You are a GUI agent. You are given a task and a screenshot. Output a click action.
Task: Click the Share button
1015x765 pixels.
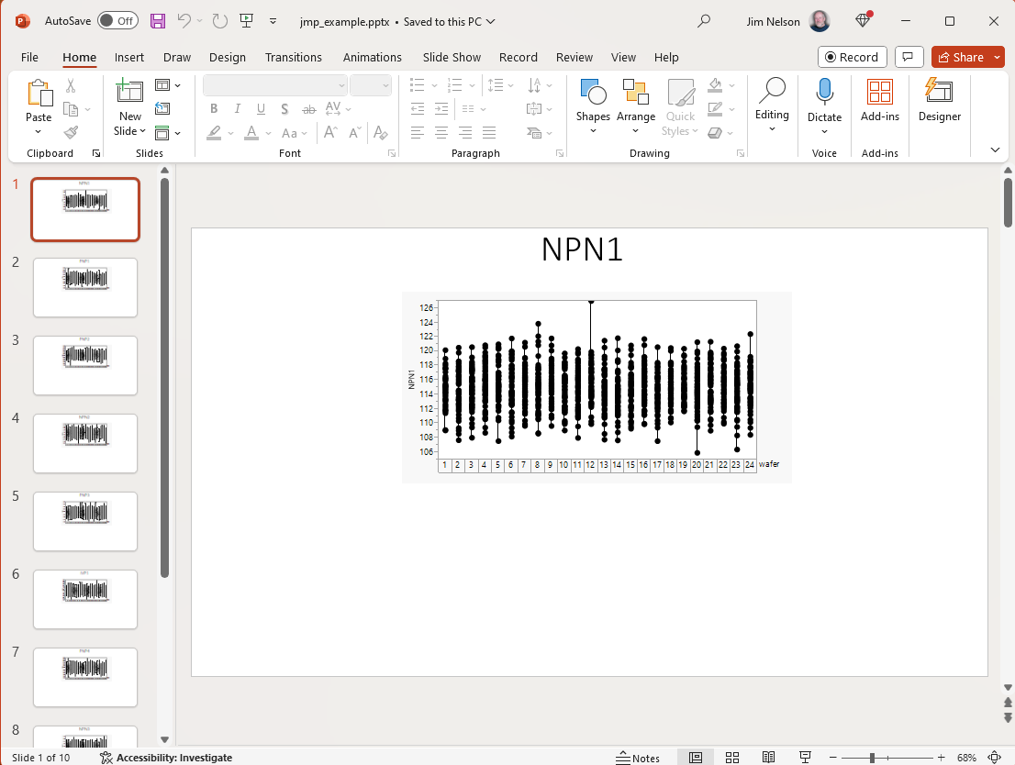tap(962, 57)
